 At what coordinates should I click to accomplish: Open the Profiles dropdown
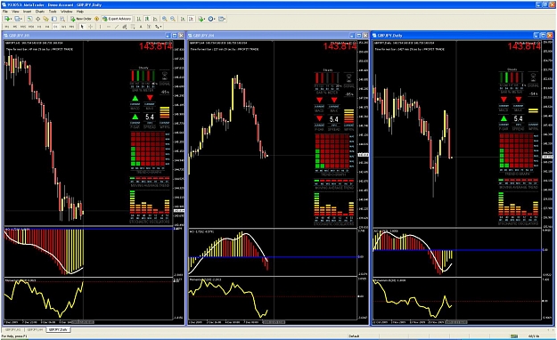coord(18,19)
